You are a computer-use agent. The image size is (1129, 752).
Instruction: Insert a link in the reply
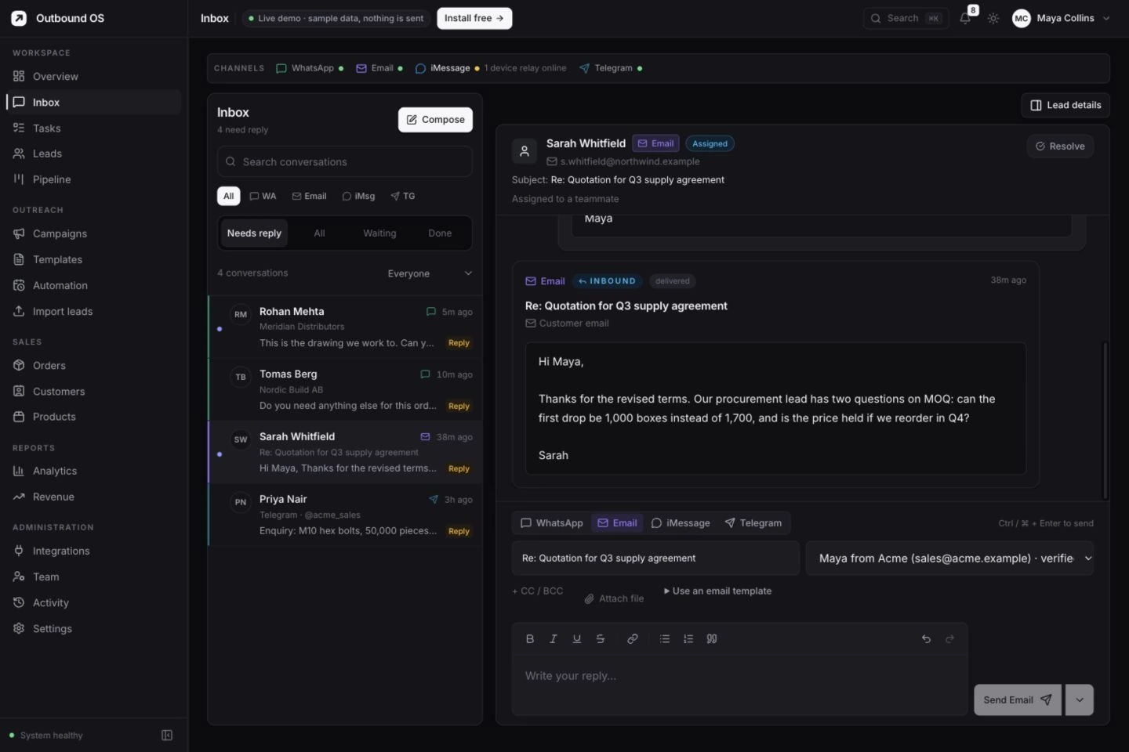point(633,639)
